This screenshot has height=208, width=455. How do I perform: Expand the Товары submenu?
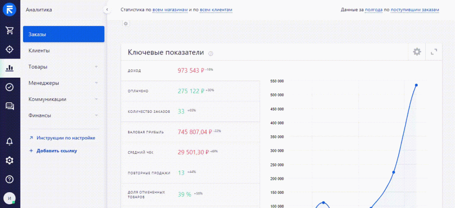point(96,67)
